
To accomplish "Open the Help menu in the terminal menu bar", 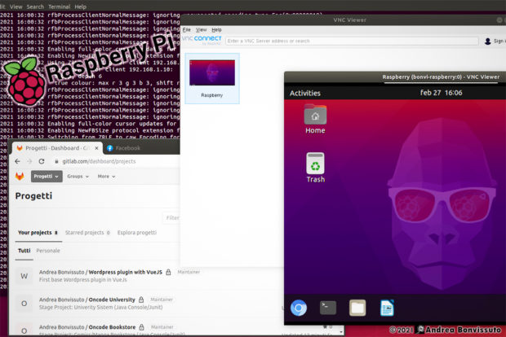I will pos(80,7).
